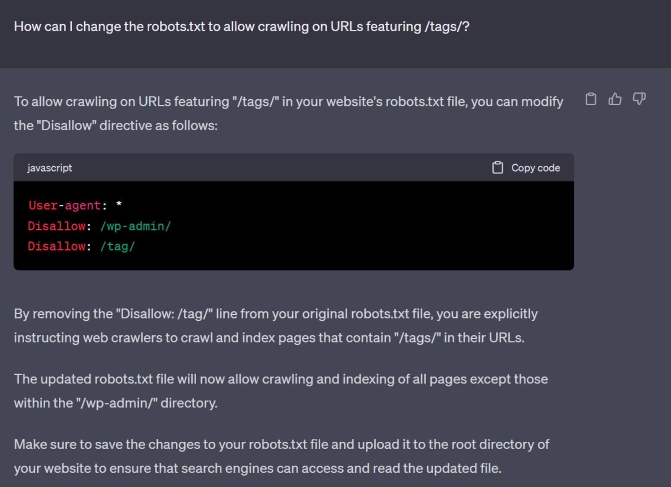
Task: Copy the assistant's response with clipboard icon
Action: 590,99
